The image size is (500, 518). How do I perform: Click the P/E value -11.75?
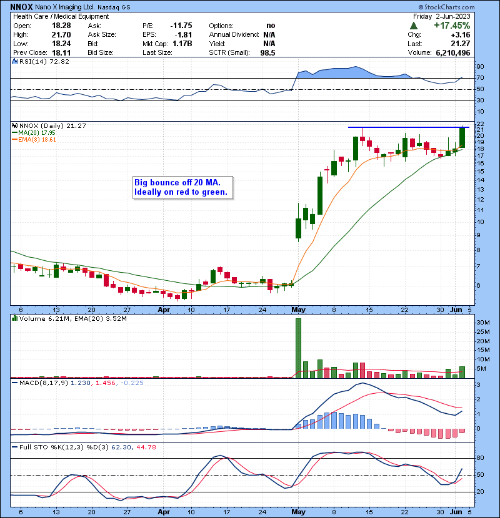(x=181, y=26)
